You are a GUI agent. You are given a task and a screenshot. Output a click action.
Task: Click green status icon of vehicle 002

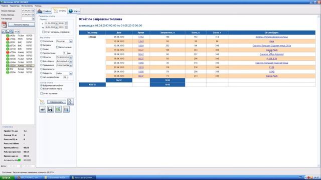tap(8, 69)
